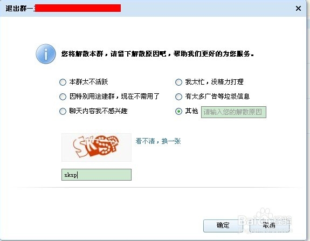
Task: Click the captcha input containing sksp
Action: [97, 175]
